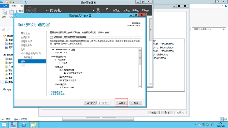228x128 pixels.
Task: Click 确定 button in properties dialog
Action: click(154, 113)
